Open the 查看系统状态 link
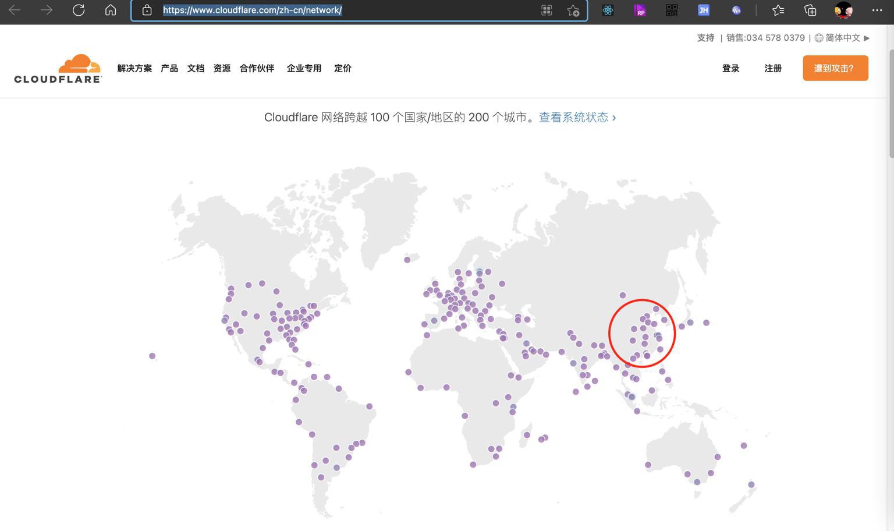Viewport: 894px width, 531px height. (x=577, y=117)
